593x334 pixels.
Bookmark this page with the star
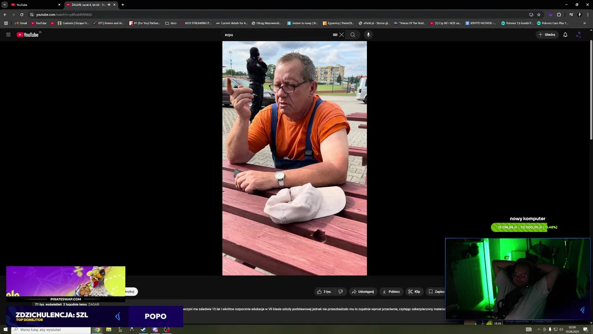pos(539,14)
